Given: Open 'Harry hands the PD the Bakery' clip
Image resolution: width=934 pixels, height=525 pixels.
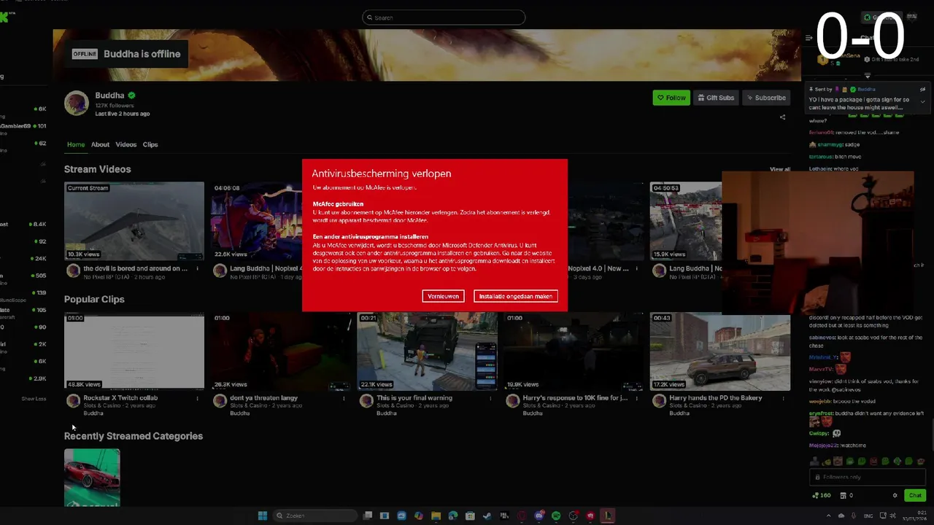Looking at the screenshot, I should point(720,351).
